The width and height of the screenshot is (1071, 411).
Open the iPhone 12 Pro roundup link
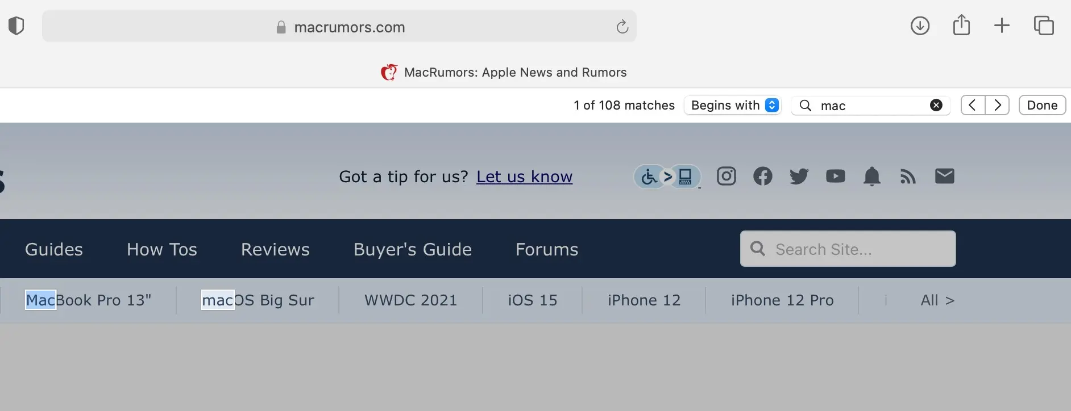point(782,300)
